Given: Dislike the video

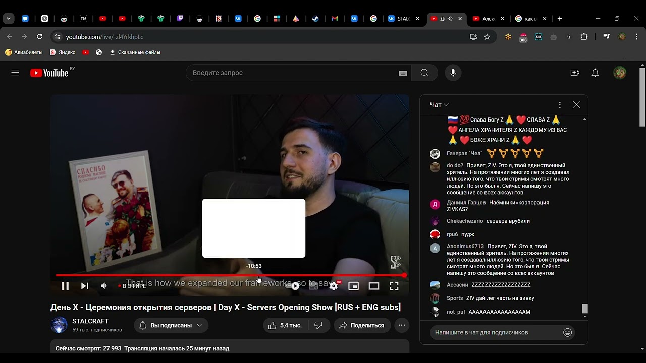Looking at the screenshot, I should click(318, 325).
